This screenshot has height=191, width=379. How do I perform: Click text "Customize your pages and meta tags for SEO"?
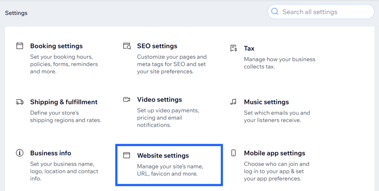(x=172, y=60)
